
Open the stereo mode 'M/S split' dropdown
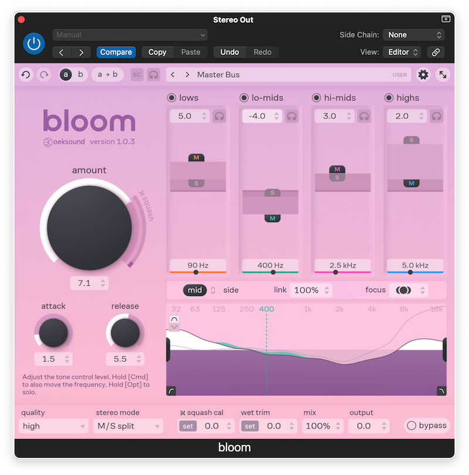point(128,426)
